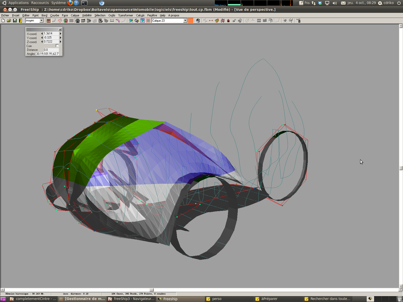Open Firefox from the top panel
Image resolution: width=403 pixels, height=302 pixels.
pos(70,3)
